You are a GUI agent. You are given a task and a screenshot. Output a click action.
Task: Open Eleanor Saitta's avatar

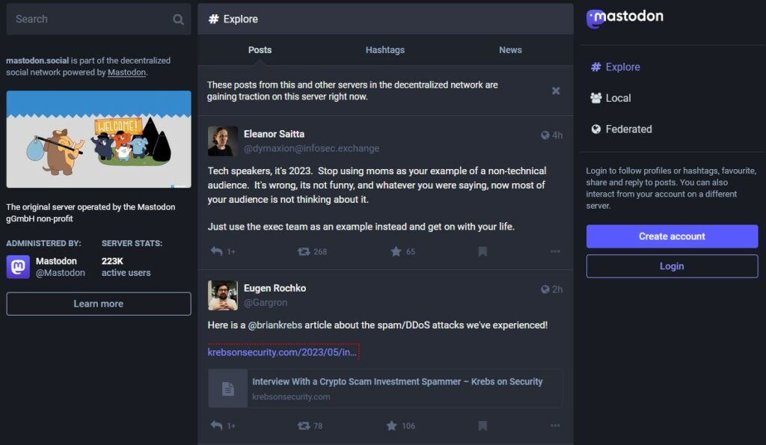[223, 141]
